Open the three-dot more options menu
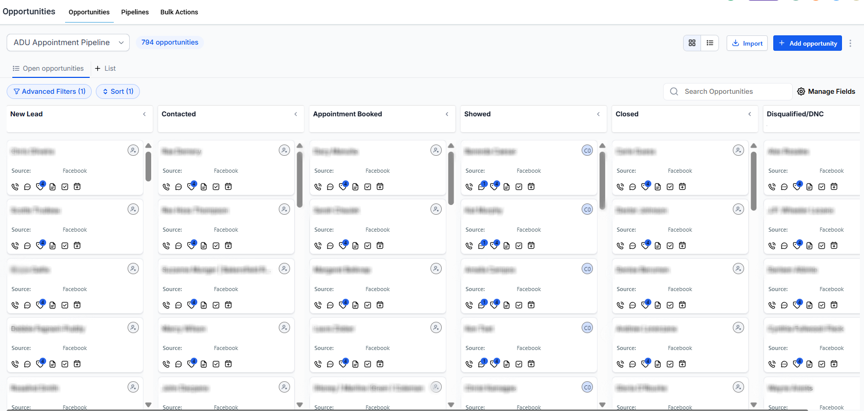Image resolution: width=864 pixels, height=411 pixels. pyautogui.click(x=850, y=44)
